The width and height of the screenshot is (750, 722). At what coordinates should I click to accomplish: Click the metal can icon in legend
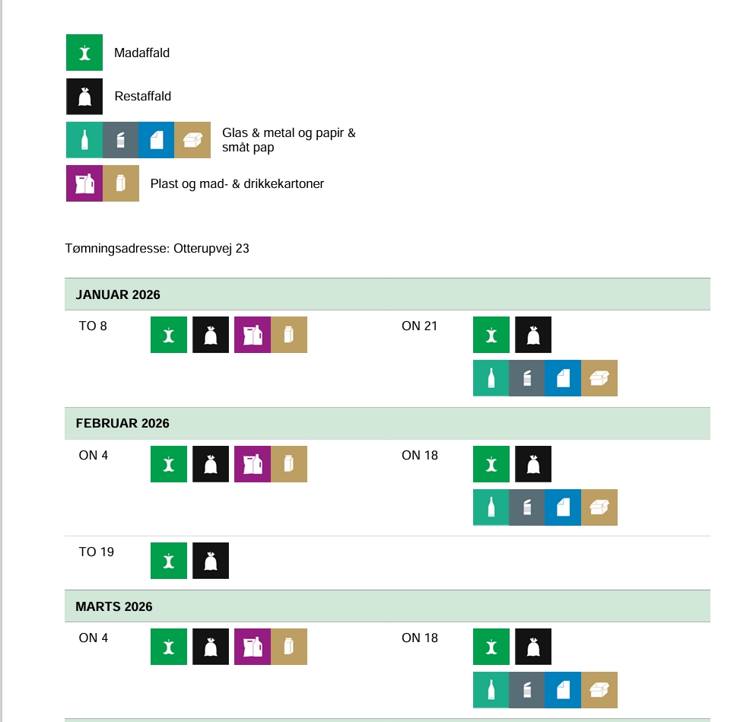(x=120, y=140)
